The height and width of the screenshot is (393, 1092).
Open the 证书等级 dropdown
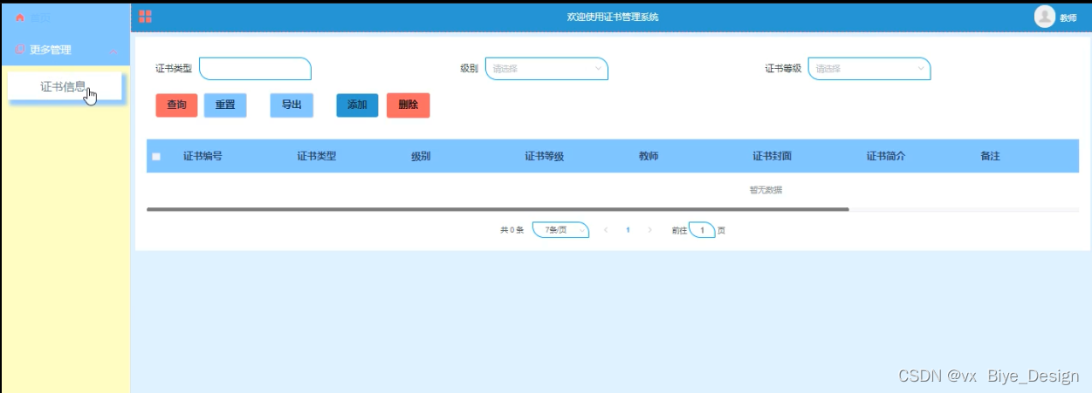(869, 69)
